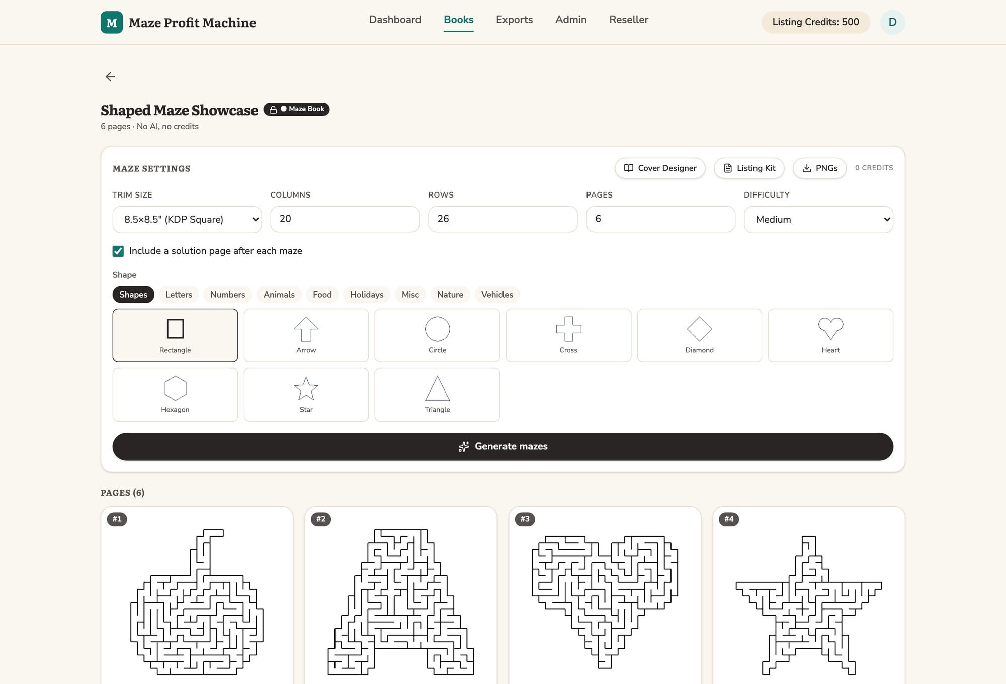Open the user avatar D menu
The height and width of the screenshot is (684, 1006).
[892, 22]
